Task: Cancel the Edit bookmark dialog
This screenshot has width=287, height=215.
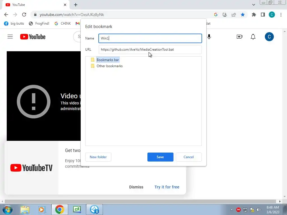Action: tap(189, 157)
